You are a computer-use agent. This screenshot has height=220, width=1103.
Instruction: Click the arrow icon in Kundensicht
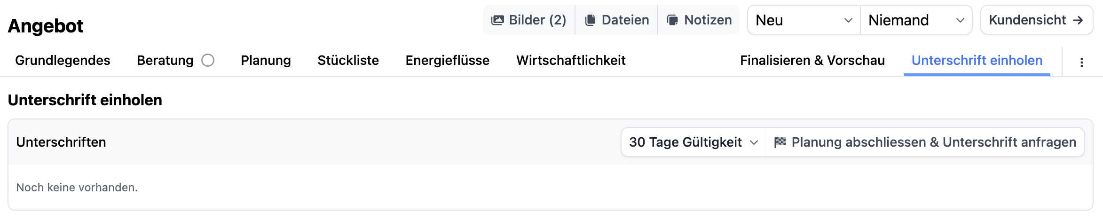point(1078,20)
